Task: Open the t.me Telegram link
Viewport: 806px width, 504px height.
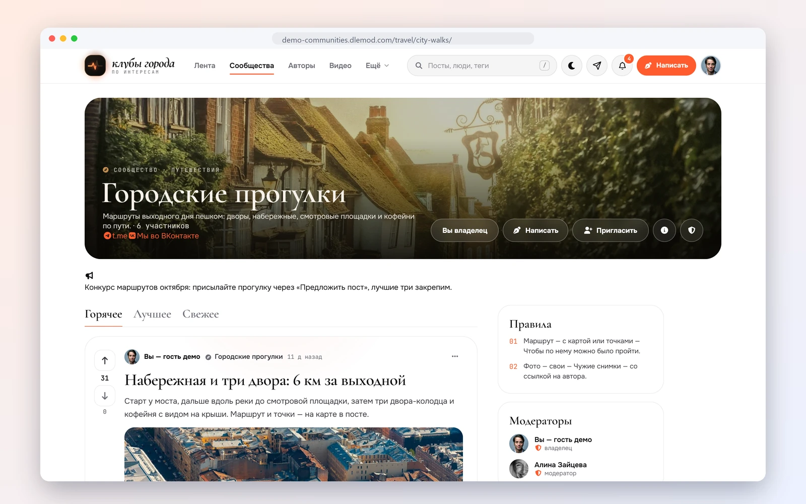Action: [115, 236]
